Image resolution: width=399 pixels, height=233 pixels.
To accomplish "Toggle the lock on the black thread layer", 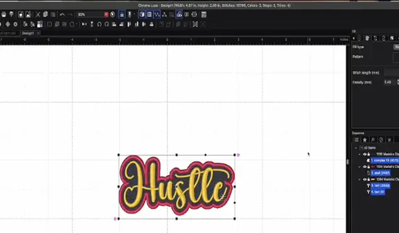I will 368,154.
